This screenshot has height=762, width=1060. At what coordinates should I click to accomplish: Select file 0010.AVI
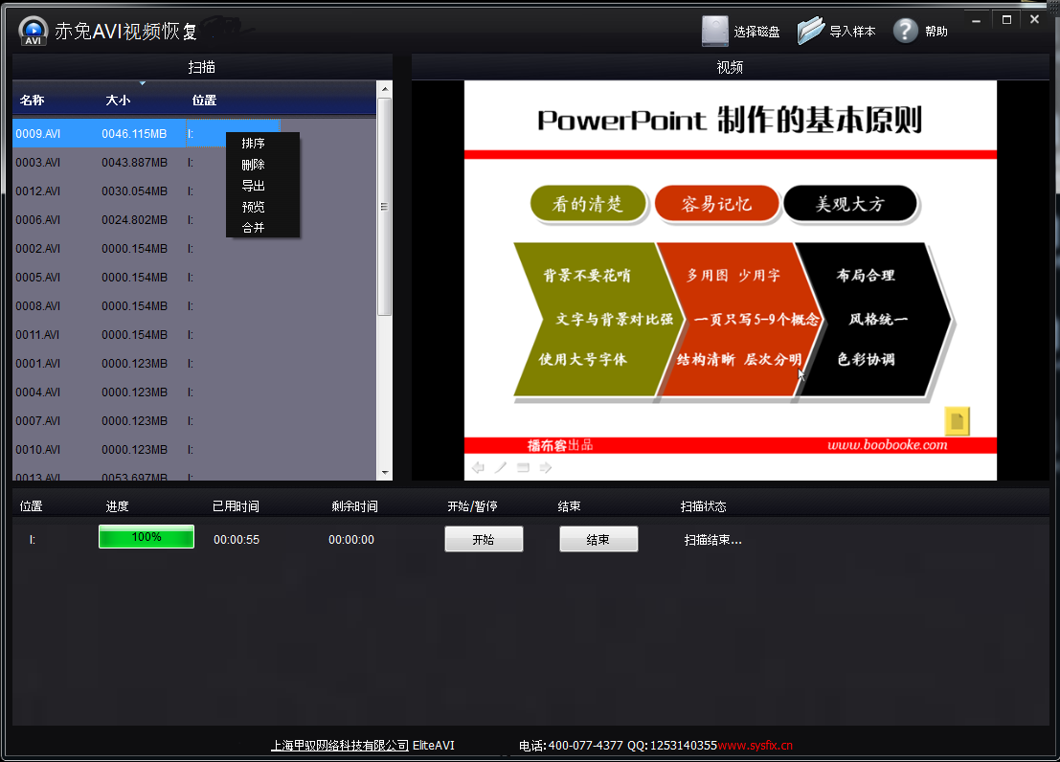pyautogui.click(x=38, y=450)
